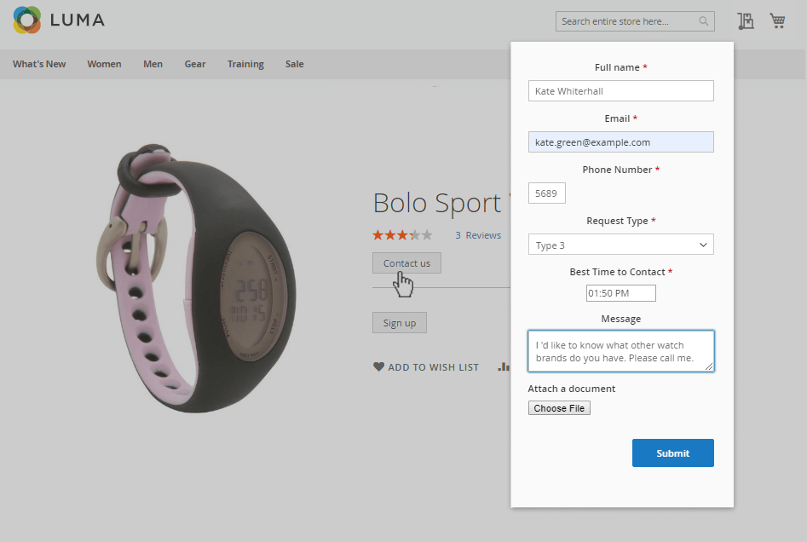Click the compare bar-chart icon
Image resolution: width=807 pixels, height=542 pixels.
[504, 367]
